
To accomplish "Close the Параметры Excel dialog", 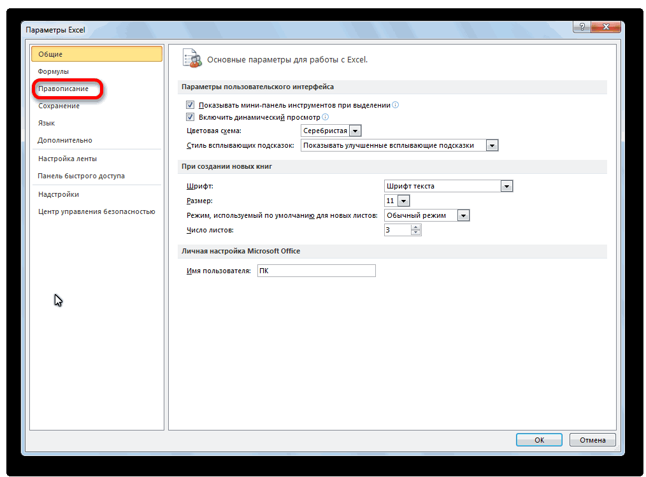I will click(606, 27).
